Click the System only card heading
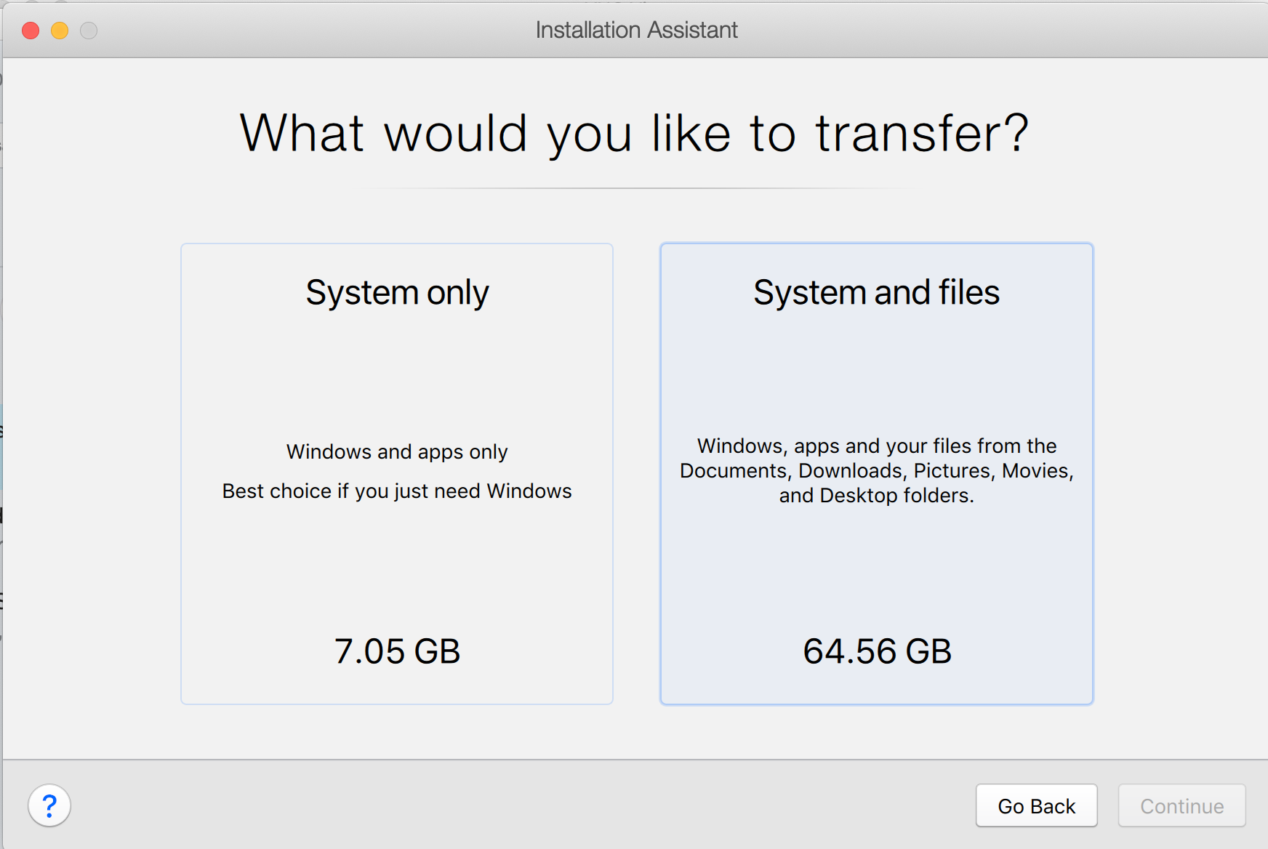Image resolution: width=1268 pixels, height=849 pixels. (x=396, y=292)
